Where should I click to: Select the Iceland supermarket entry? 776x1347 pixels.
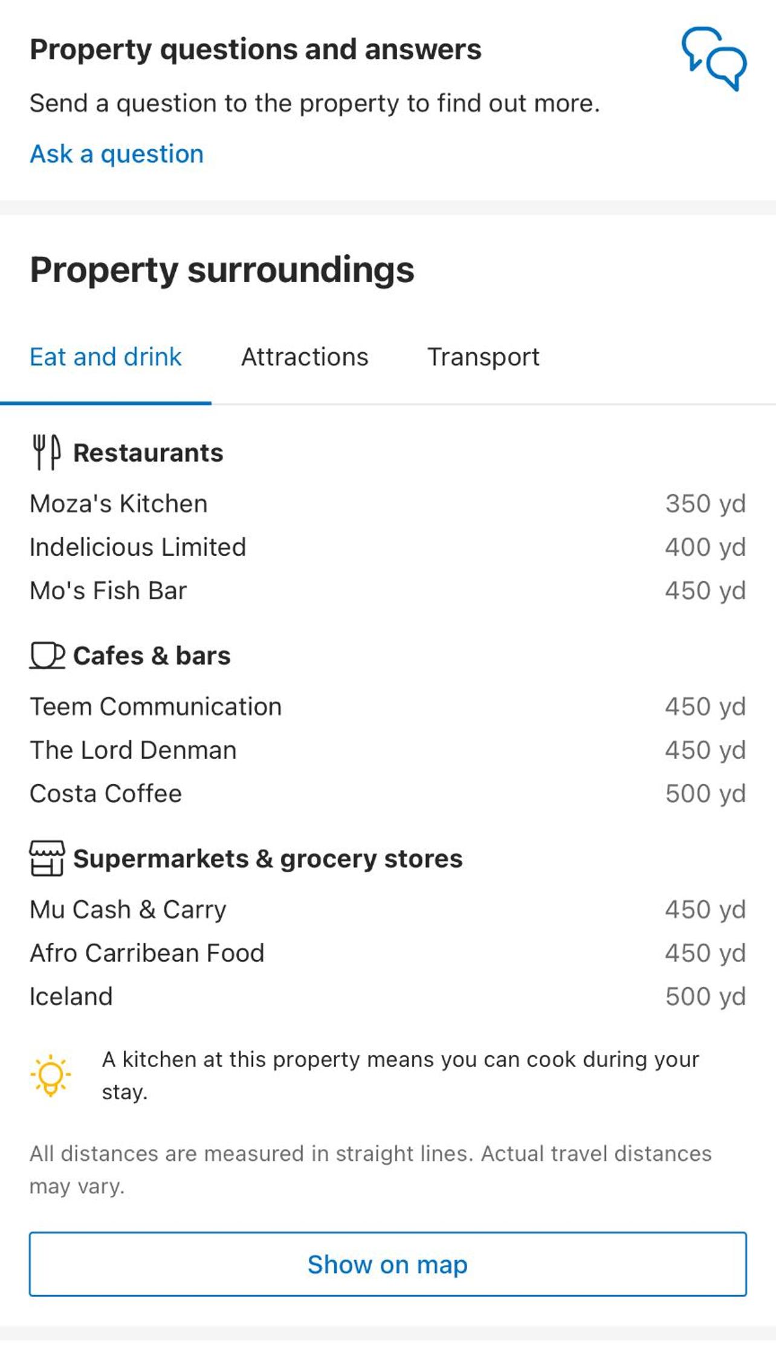point(388,997)
